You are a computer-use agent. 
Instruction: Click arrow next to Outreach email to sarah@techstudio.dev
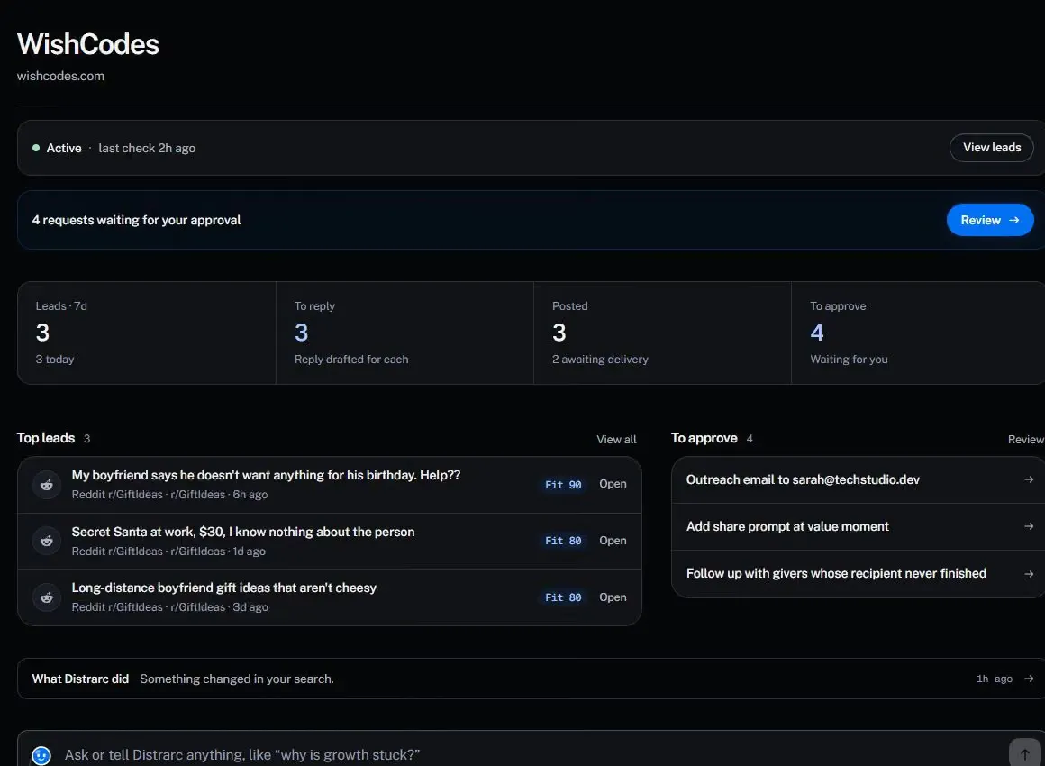[1029, 479]
